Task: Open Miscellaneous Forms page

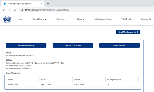Action: 103,19
